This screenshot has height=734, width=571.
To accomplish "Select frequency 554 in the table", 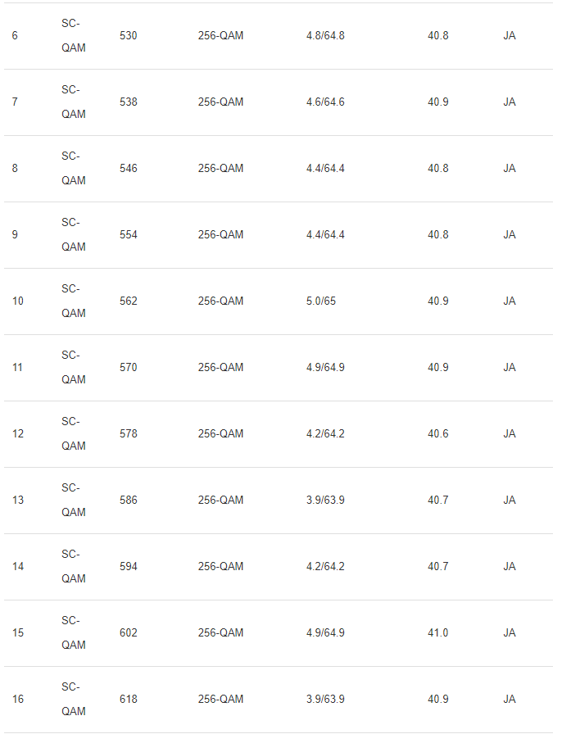I will click(x=129, y=235).
